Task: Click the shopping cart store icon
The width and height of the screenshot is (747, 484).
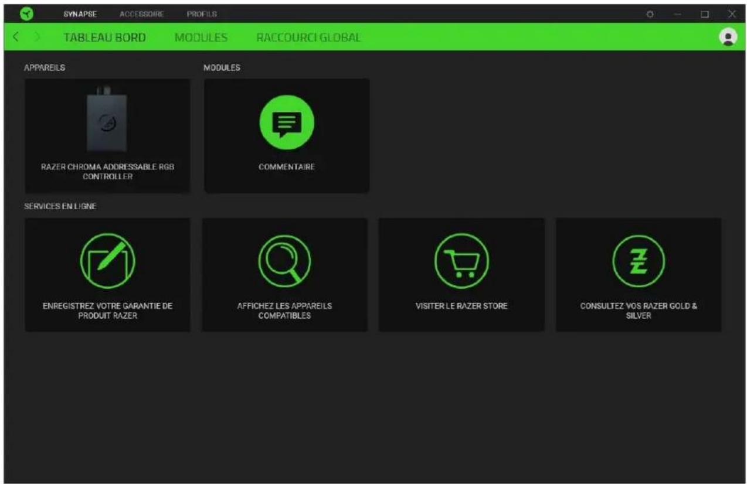Action: click(x=461, y=260)
